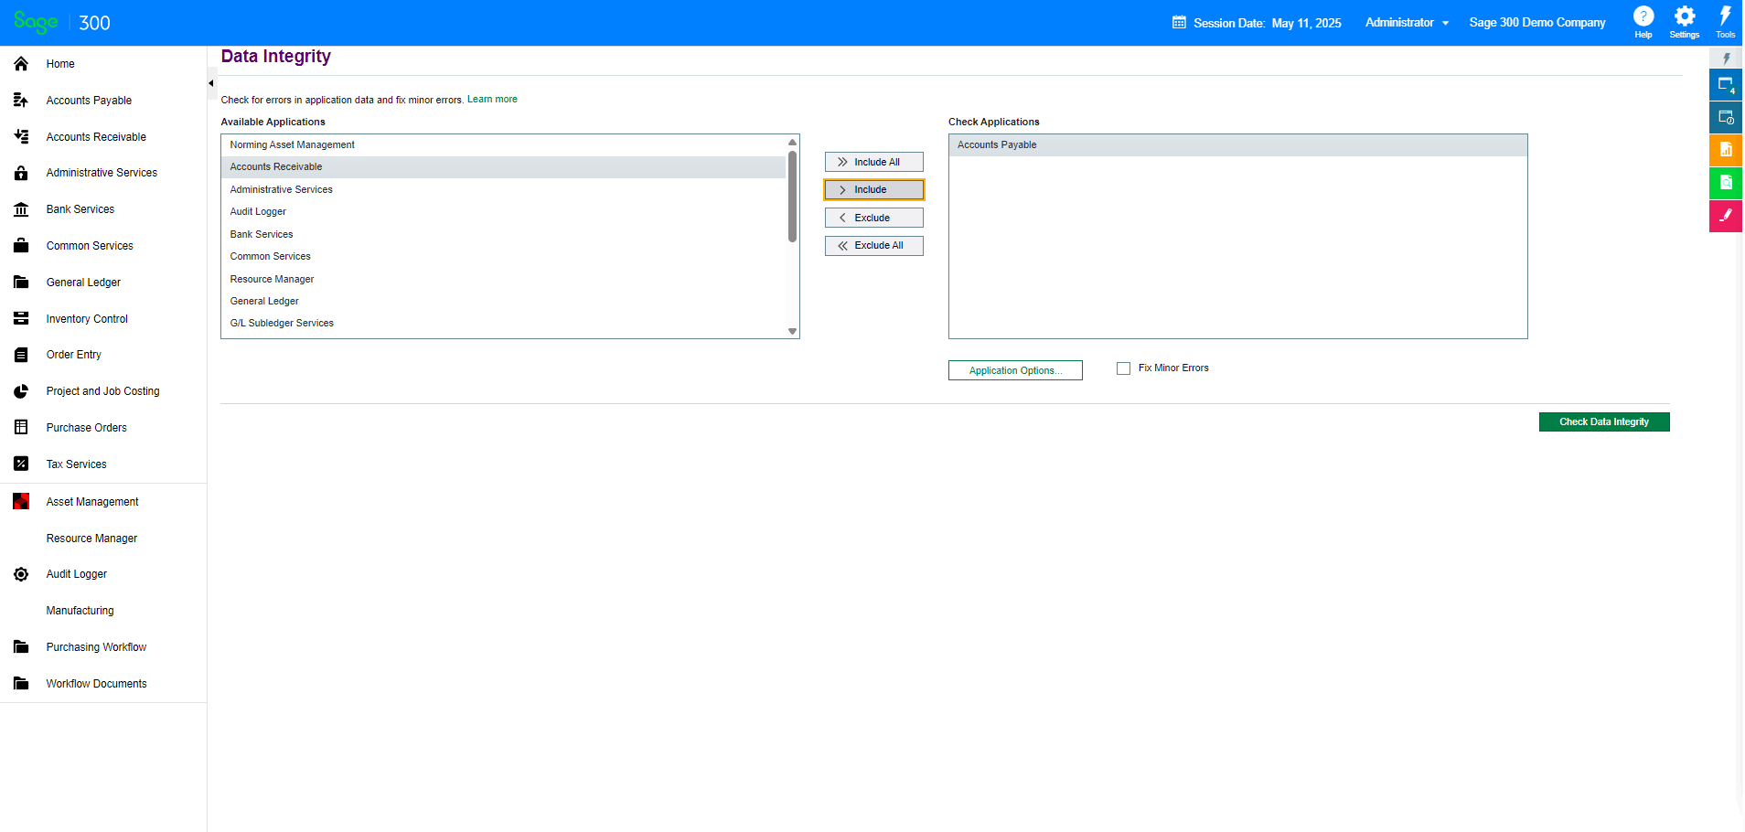Click the Include All button
The height and width of the screenshot is (832, 1745).
(x=875, y=162)
